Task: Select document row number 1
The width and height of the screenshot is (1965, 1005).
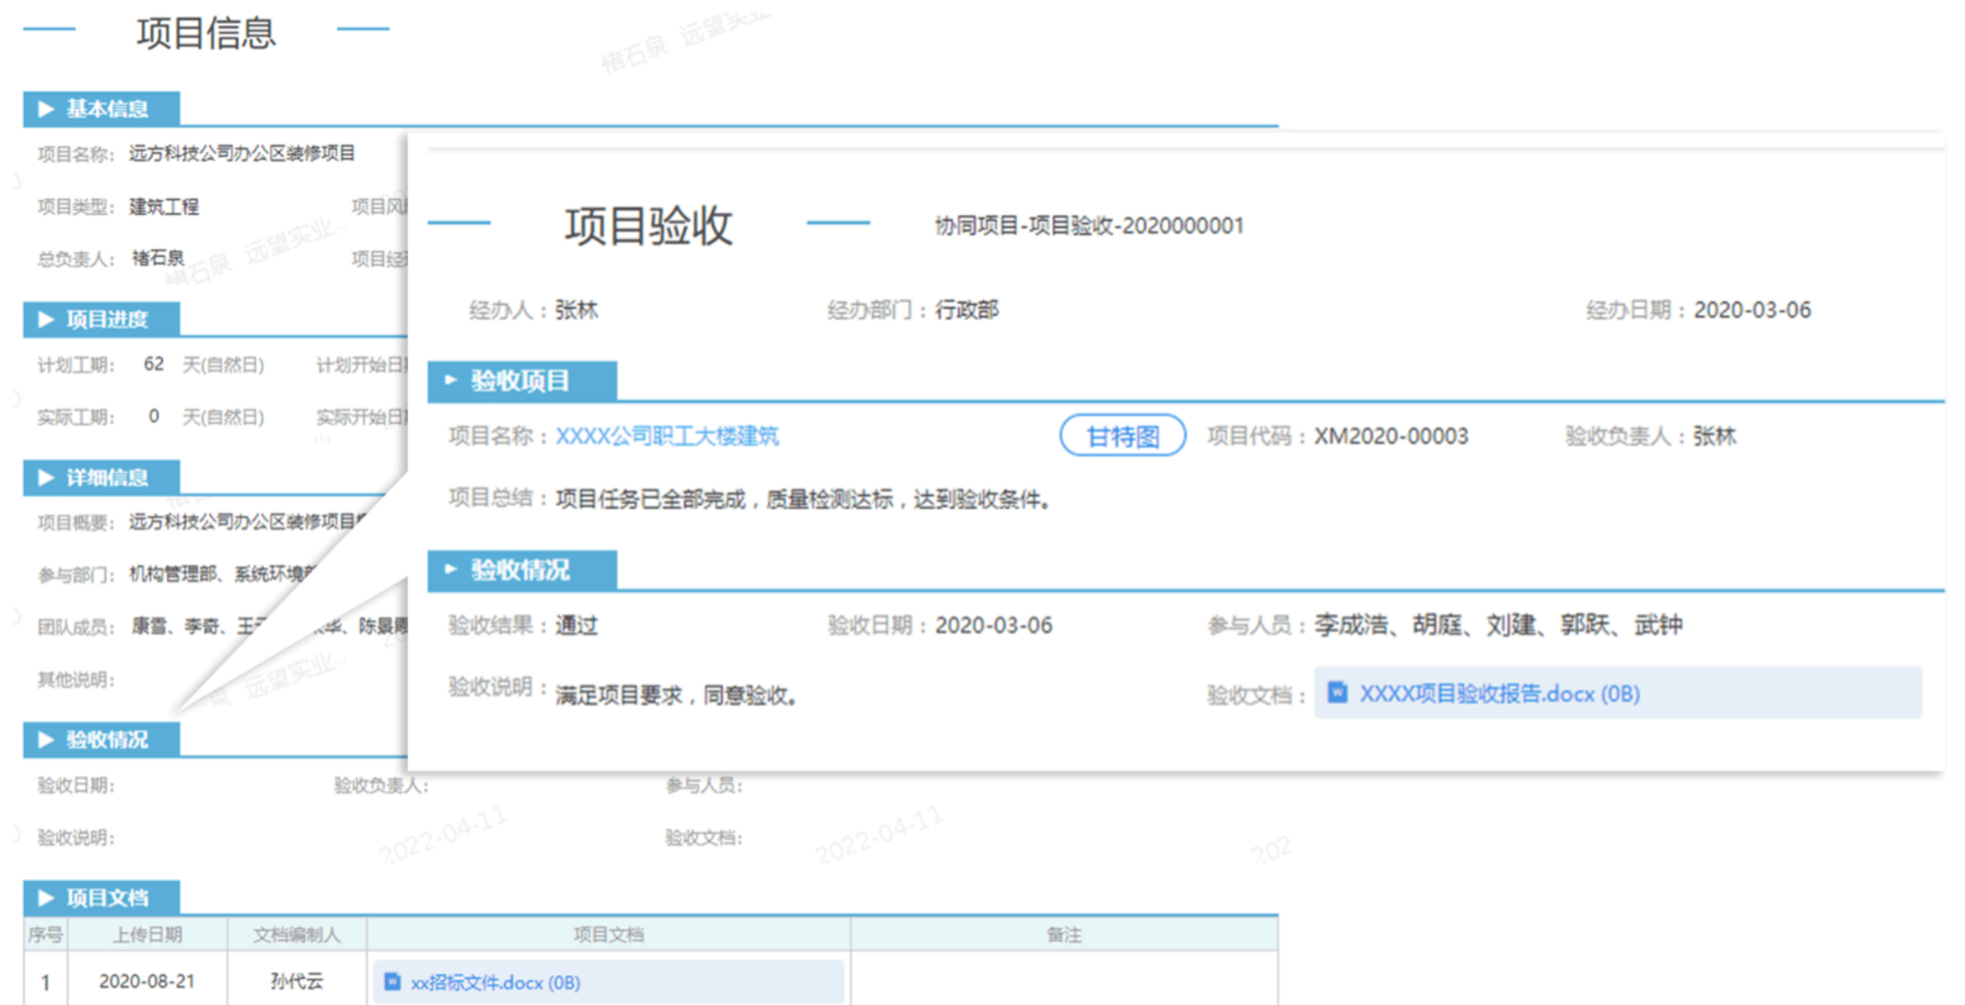Action: [45, 982]
